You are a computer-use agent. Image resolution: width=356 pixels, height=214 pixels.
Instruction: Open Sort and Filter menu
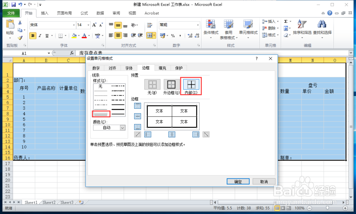(x=302, y=29)
